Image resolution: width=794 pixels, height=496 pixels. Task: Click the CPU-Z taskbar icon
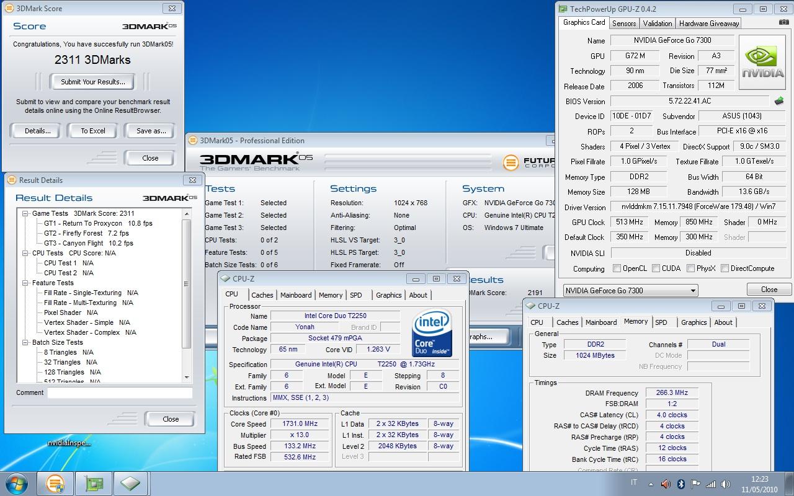tap(130, 483)
